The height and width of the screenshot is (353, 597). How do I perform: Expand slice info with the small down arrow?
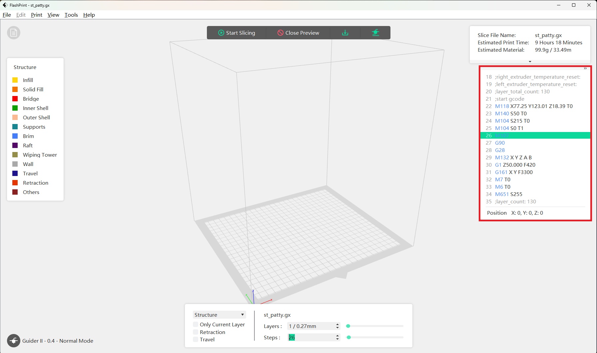click(530, 62)
